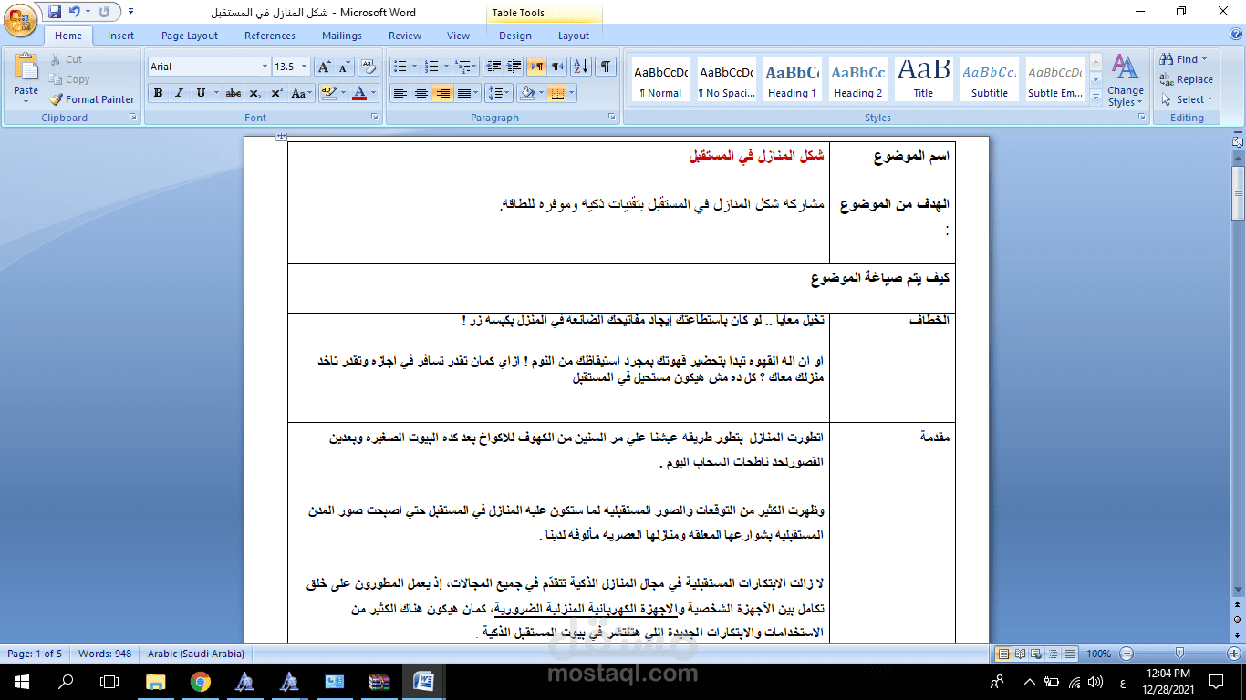Open the Paste options dropdown arrow

click(x=26, y=100)
